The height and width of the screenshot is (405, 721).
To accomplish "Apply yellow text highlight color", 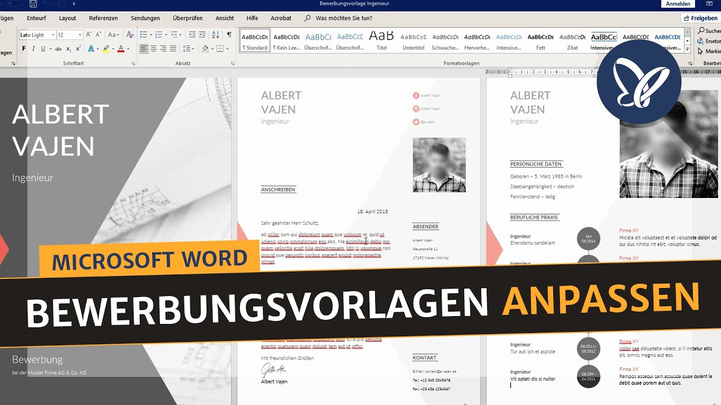I will click(x=105, y=49).
